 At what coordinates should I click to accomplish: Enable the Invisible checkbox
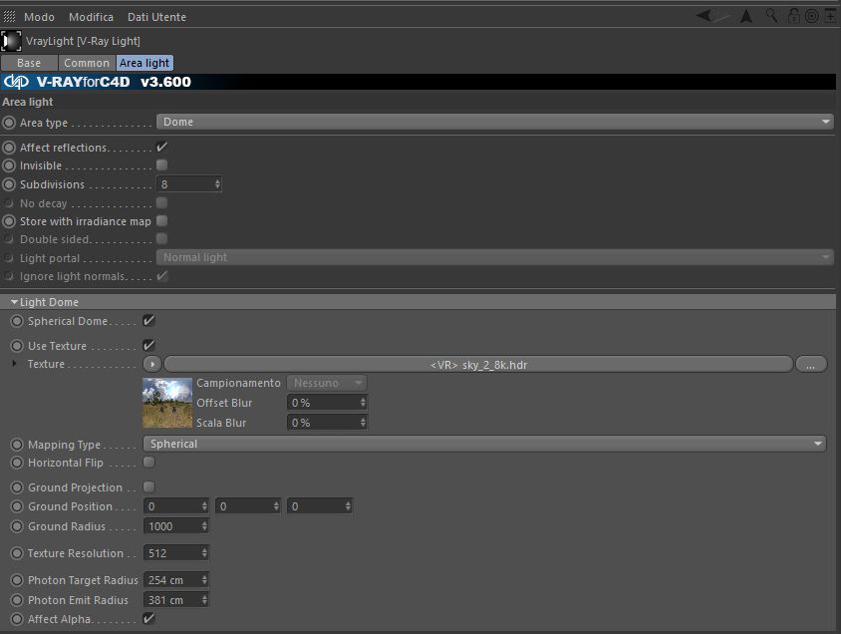click(161, 165)
